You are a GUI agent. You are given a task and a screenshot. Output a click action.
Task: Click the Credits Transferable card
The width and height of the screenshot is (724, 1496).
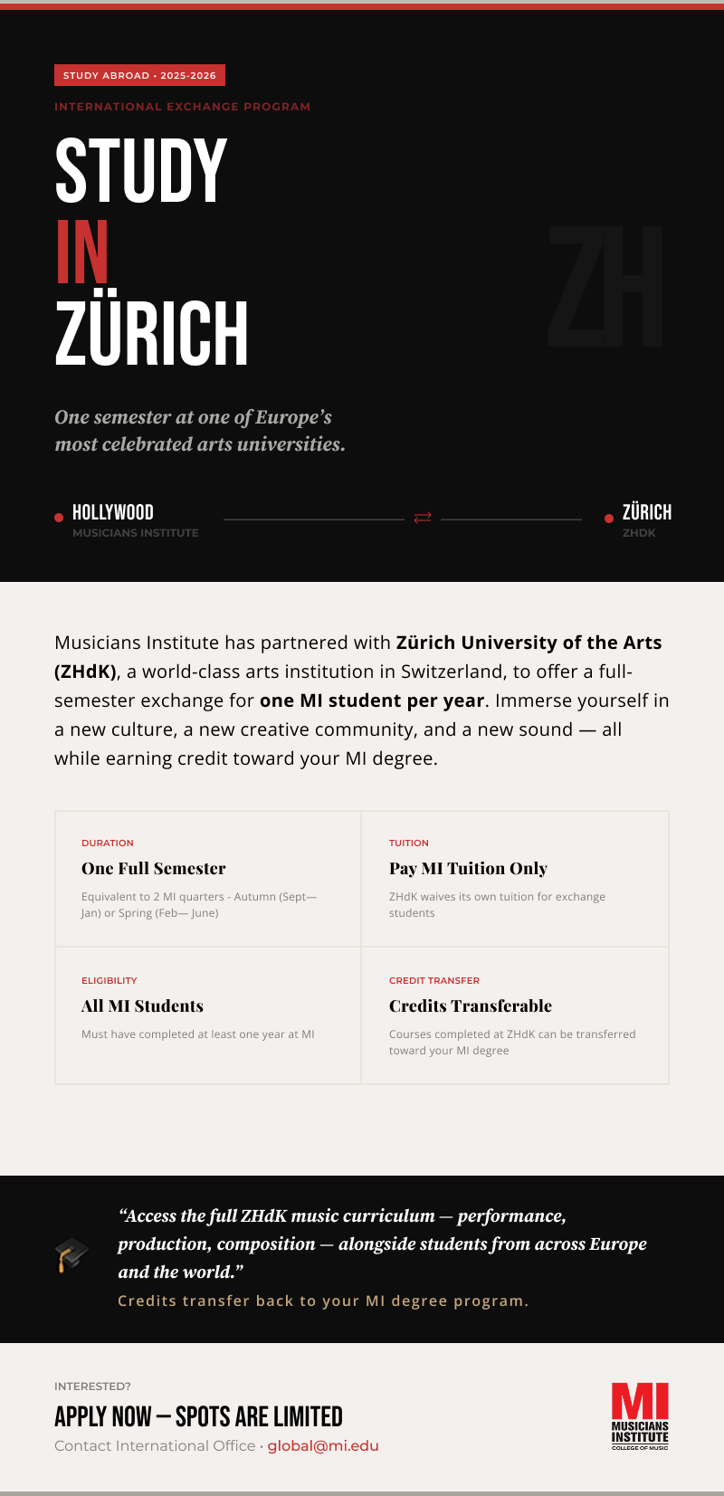(x=515, y=1015)
